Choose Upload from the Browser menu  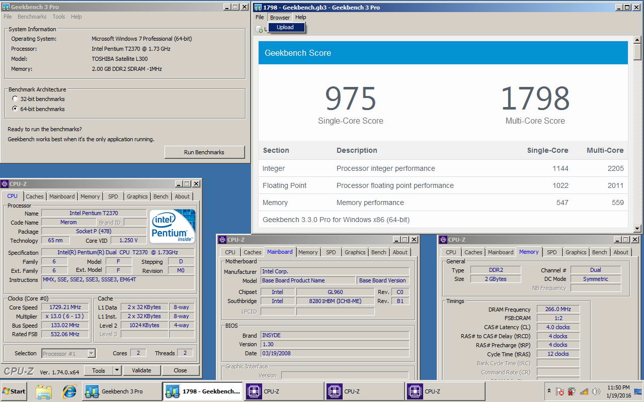click(x=285, y=27)
